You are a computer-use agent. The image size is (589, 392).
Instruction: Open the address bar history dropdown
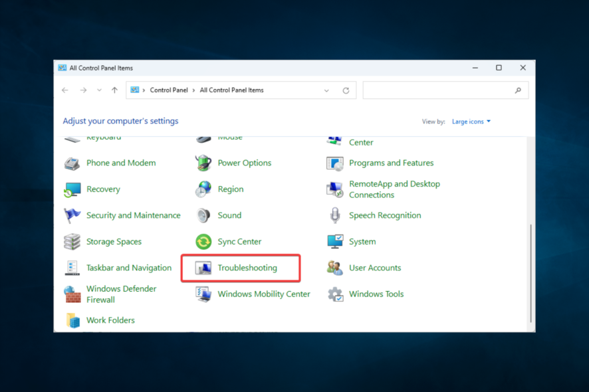[x=326, y=90]
